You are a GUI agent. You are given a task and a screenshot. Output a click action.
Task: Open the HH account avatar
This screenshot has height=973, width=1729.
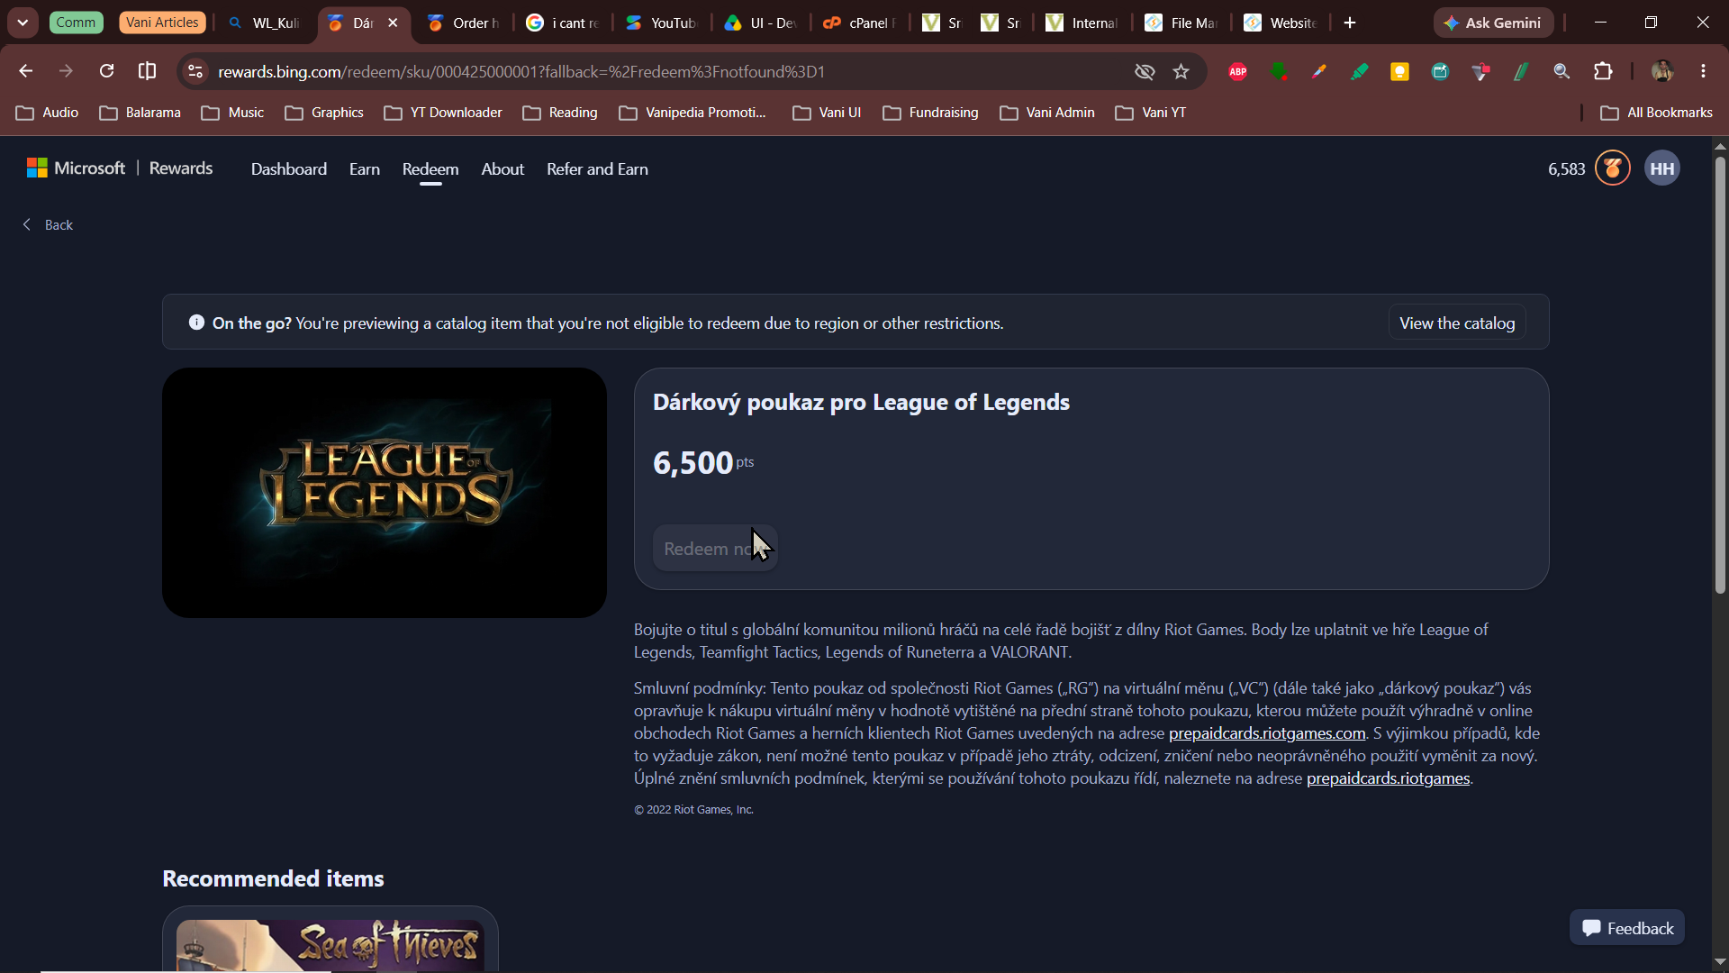[x=1662, y=168]
